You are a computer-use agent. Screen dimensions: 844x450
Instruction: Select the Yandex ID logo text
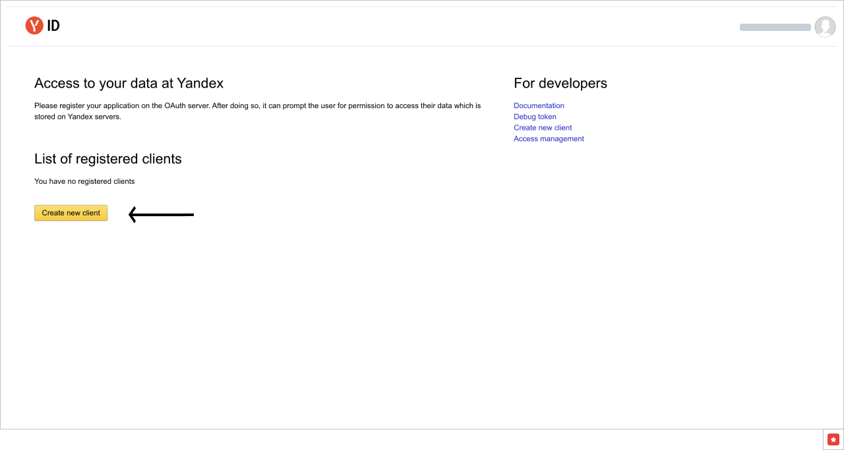[x=53, y=26]
